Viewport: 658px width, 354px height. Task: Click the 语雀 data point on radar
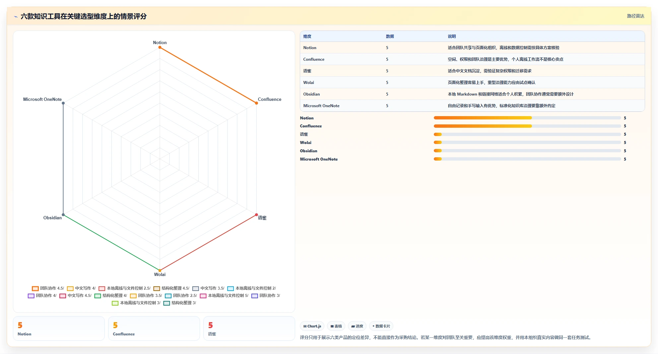[256, 215]
